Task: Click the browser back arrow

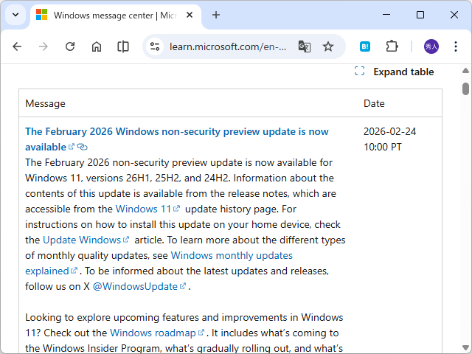Action: 17,46
